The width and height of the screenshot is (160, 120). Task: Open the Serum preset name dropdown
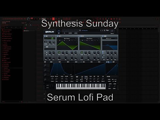(90, 30)
